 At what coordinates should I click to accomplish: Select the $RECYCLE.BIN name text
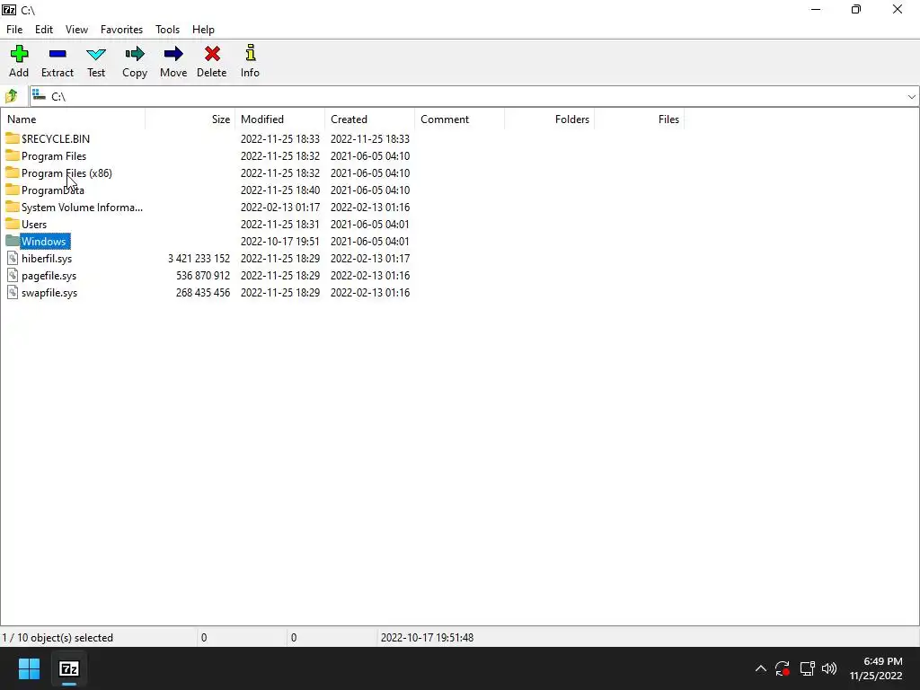56,139
